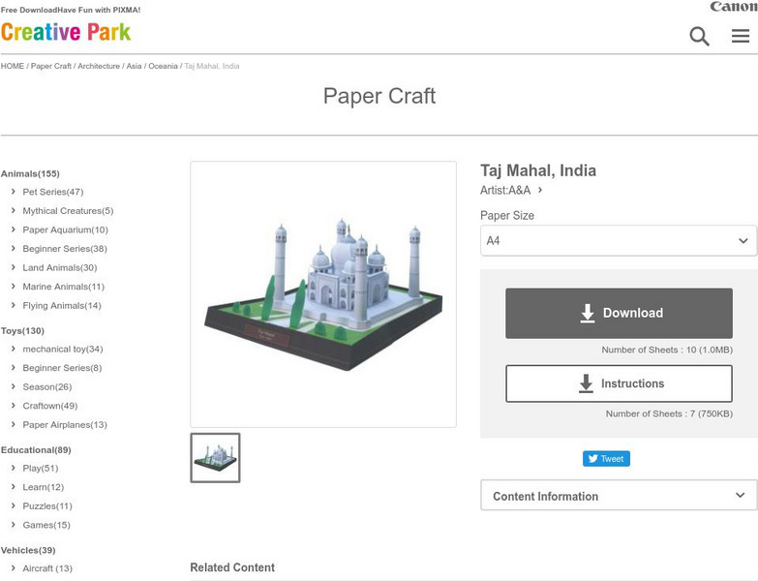
Task: Click the Download button
Action: (619, 313)
